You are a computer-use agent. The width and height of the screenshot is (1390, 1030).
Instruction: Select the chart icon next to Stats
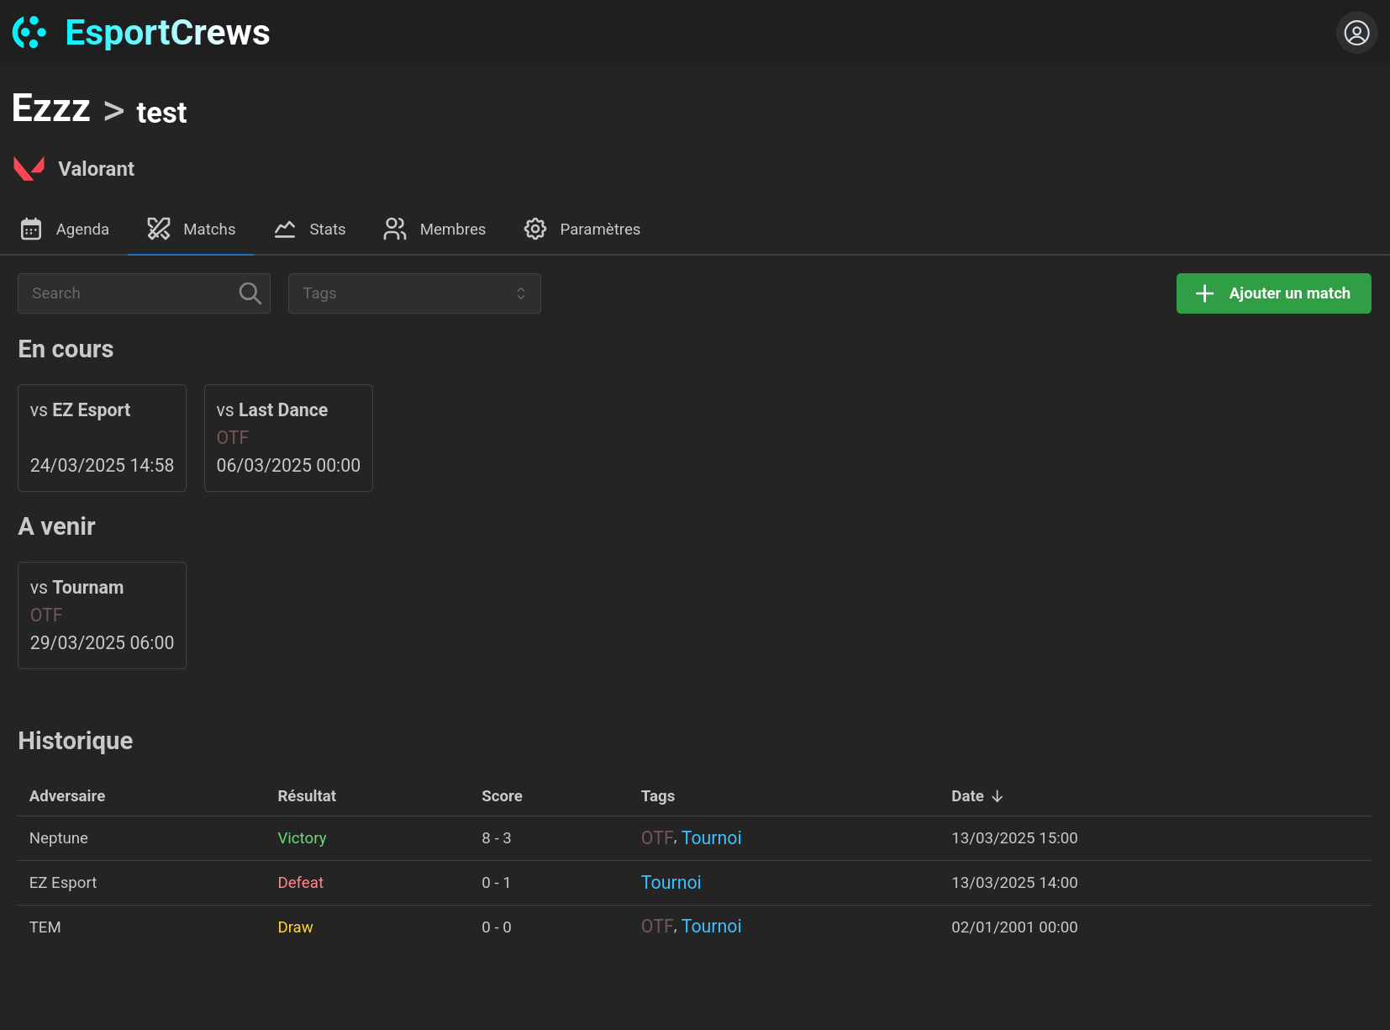(x=285, y=229)
